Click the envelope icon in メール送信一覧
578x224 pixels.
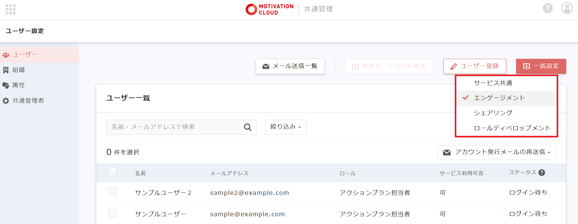tap(266, 67)
